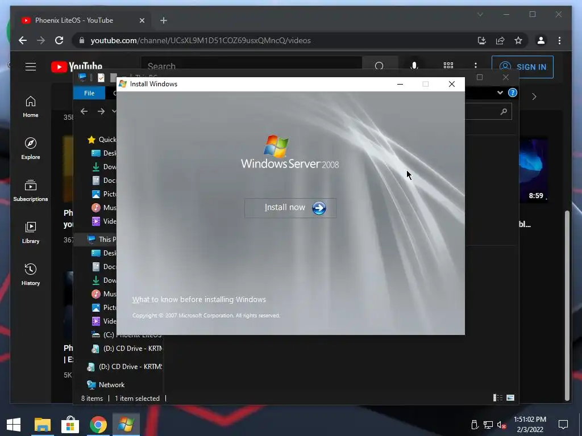This screenshot has height=436, width=582.
Task: Click the YouTube logo
Action: 77,66
